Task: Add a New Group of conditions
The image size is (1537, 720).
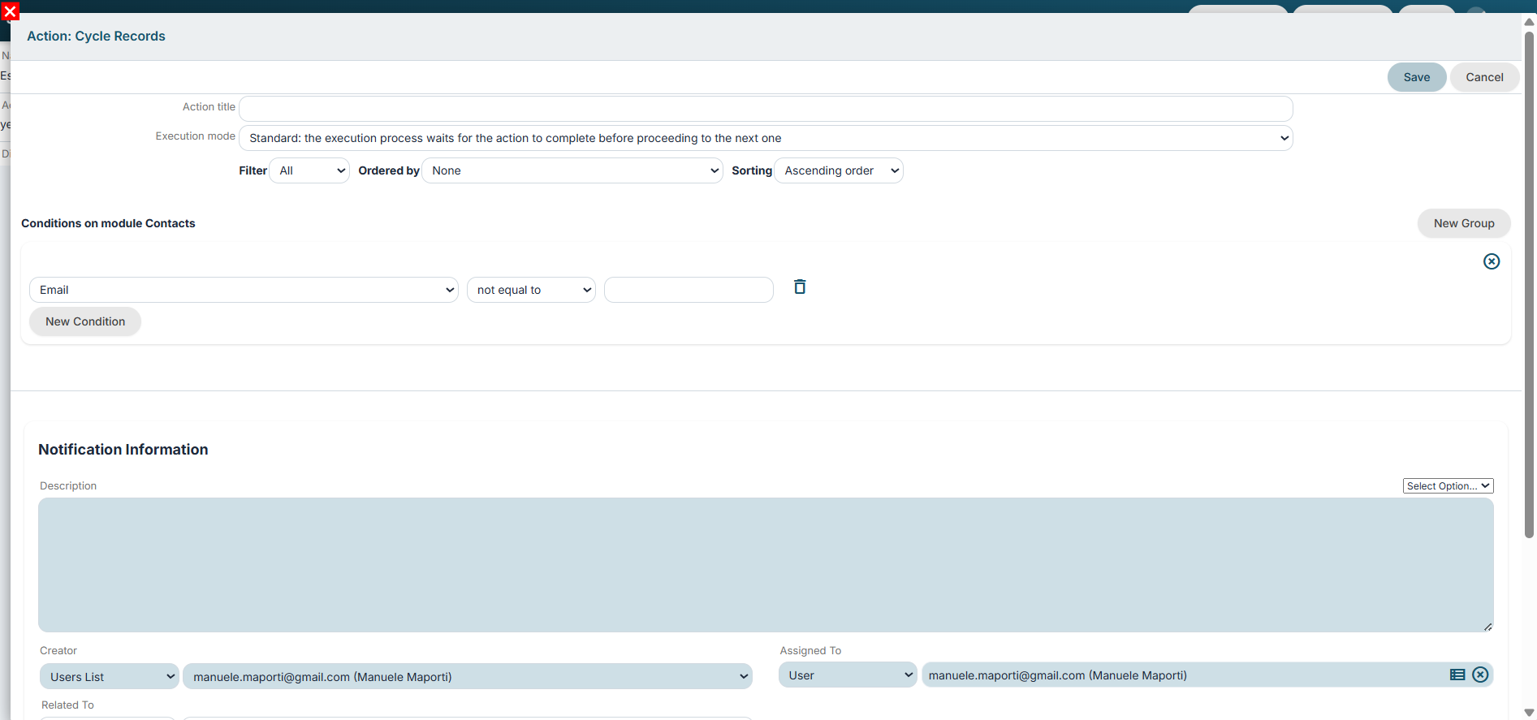Action: point(1464,223)
